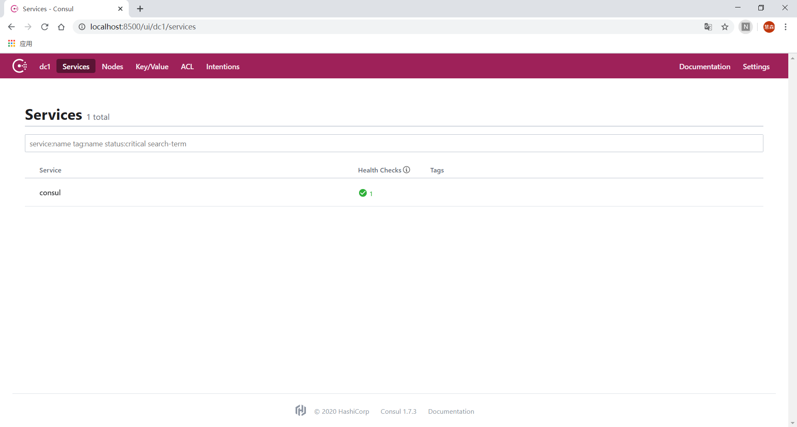Open a new browser tab
797x427 pixels.
[x=140, y=9]
